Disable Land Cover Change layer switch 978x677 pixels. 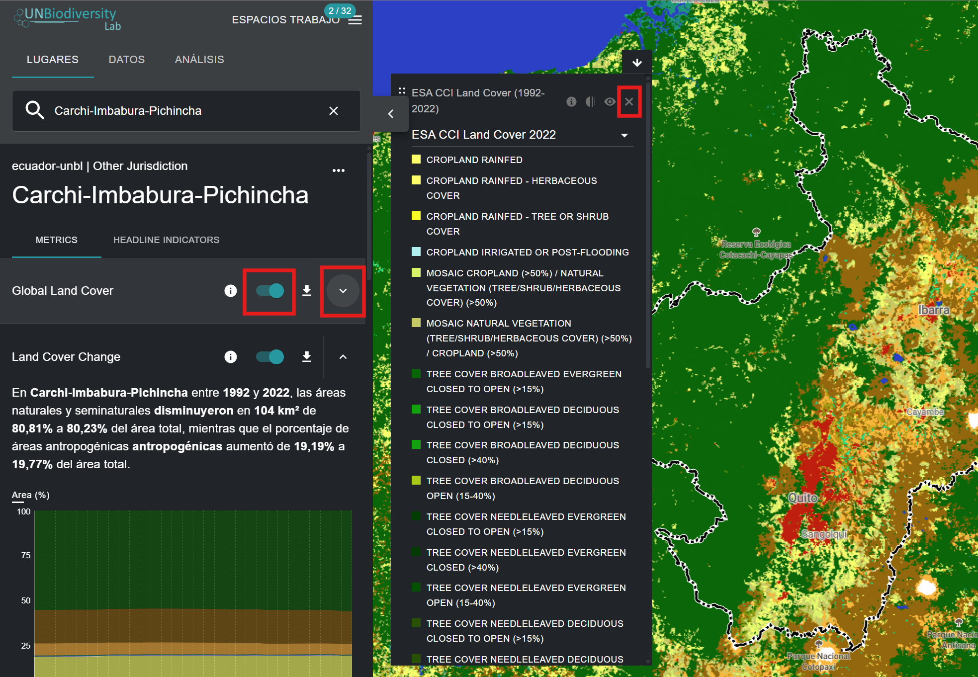click(x=270, y=357)
